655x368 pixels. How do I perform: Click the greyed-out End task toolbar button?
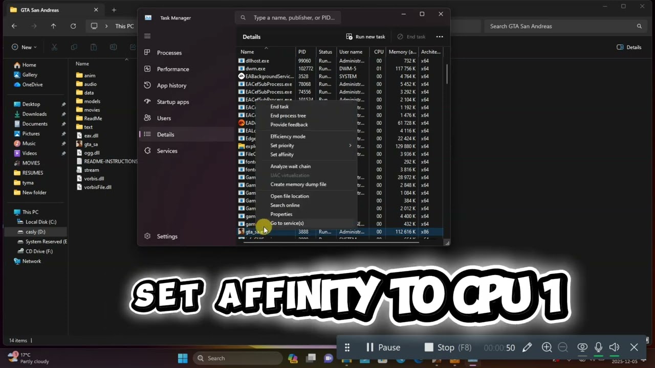pyautogui.click(x=411, y=37)
